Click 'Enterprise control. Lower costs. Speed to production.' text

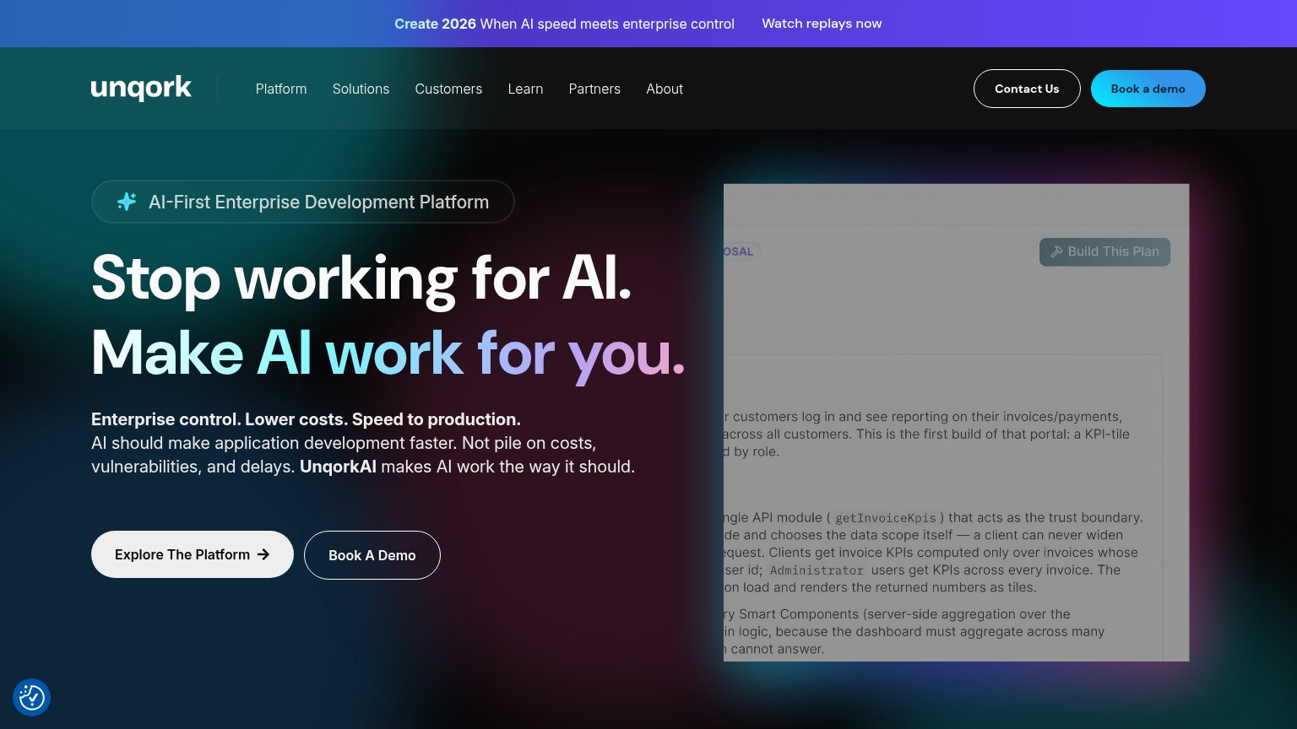(x=306, y=419)
